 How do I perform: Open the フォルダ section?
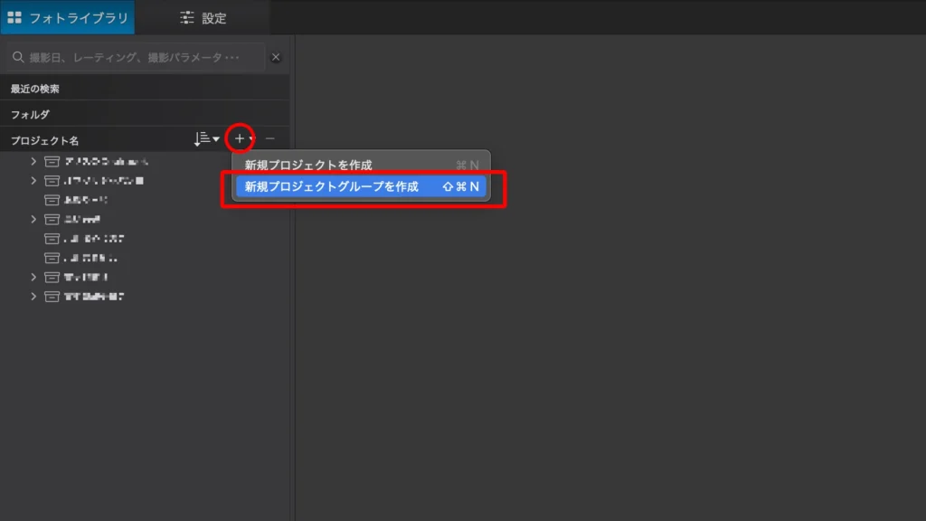click(30, 115)
